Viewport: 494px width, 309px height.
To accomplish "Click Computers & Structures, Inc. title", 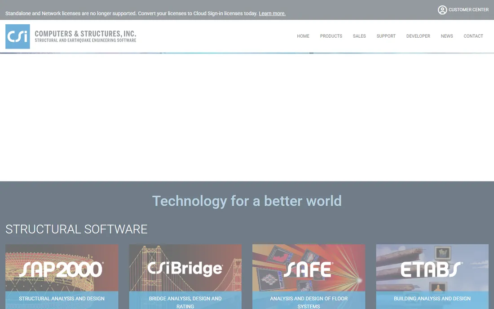I will [85, 34].
